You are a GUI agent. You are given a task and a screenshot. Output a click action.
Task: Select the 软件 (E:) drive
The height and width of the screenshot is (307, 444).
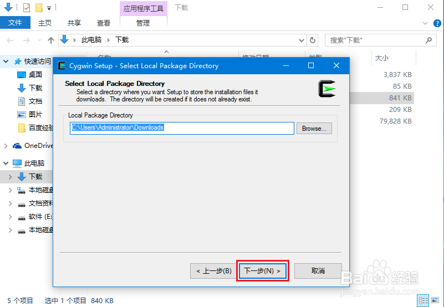40,217
